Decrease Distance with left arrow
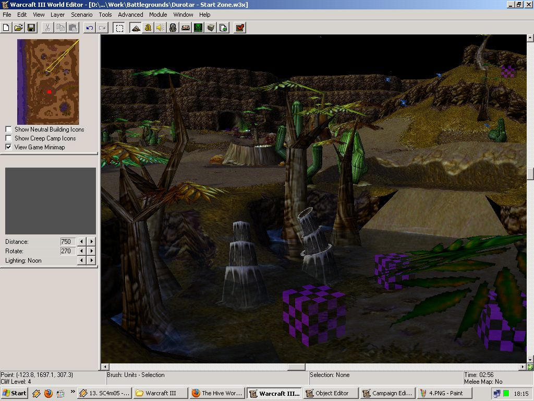The height and width of the screenshot is (401, 534). [x=81, y=241]
